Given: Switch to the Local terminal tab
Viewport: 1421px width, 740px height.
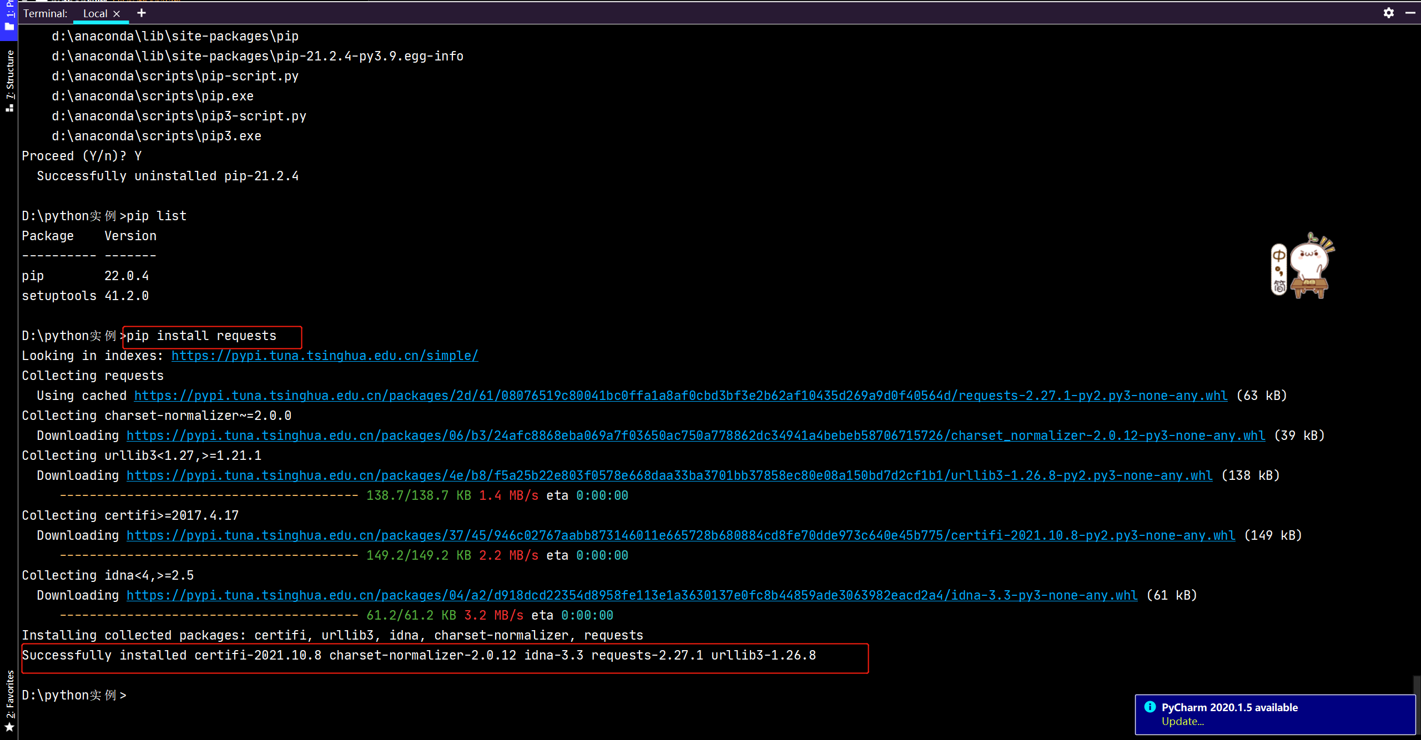Looking at the screenshot, I should coord(95,14).
